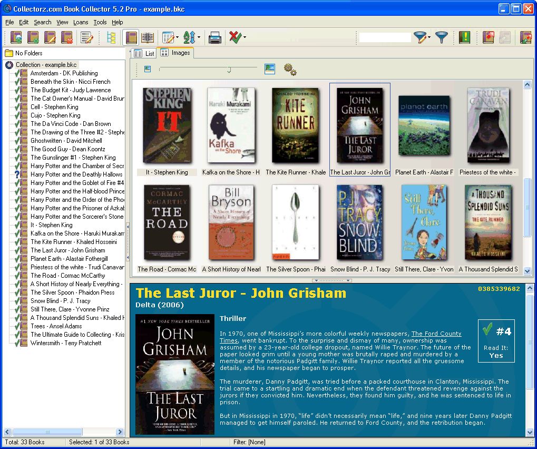Click the gears thumbnail settings icon
The image size is (537, 449).
point(290,69)
